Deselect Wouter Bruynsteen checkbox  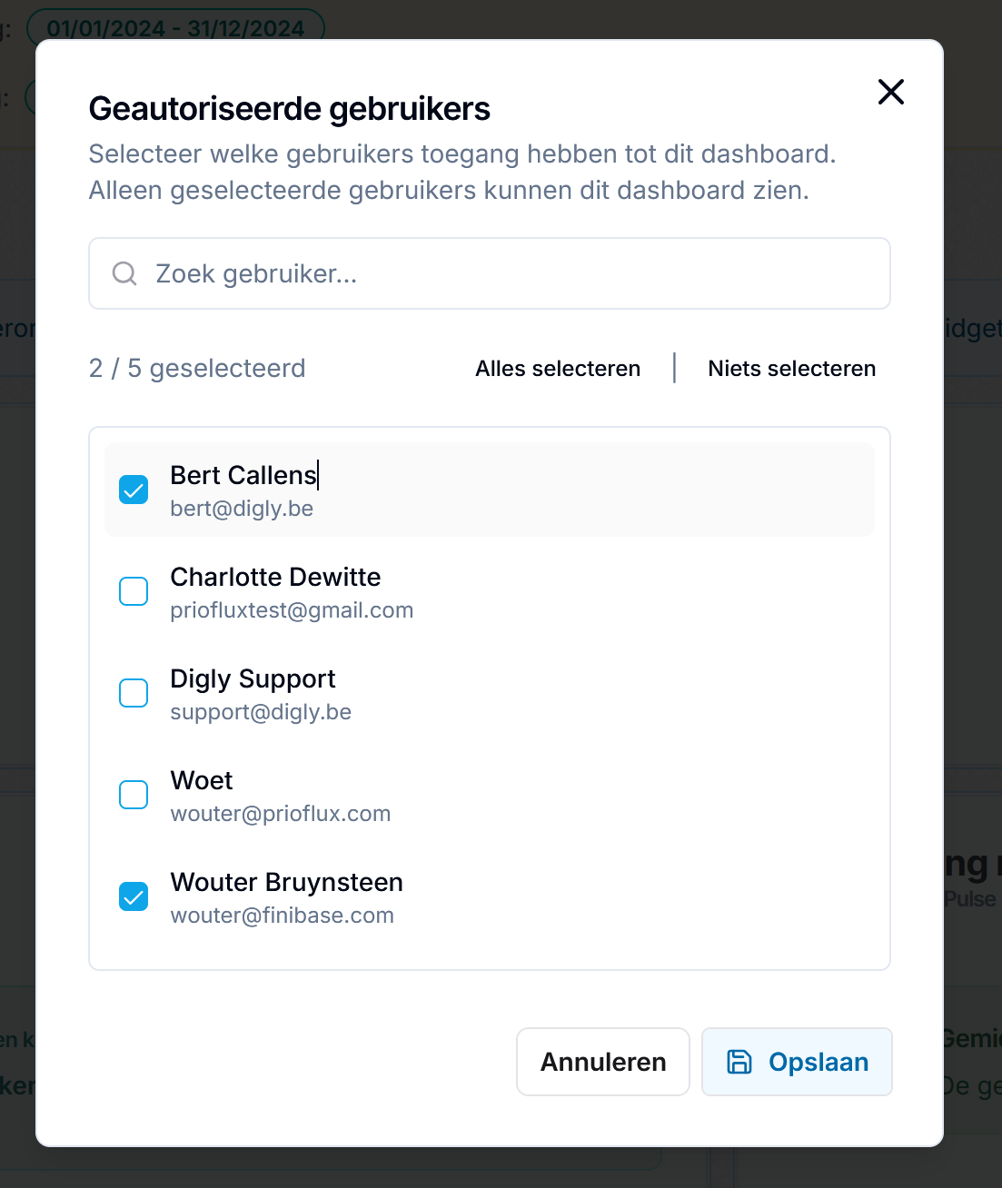tap(134, 896)
